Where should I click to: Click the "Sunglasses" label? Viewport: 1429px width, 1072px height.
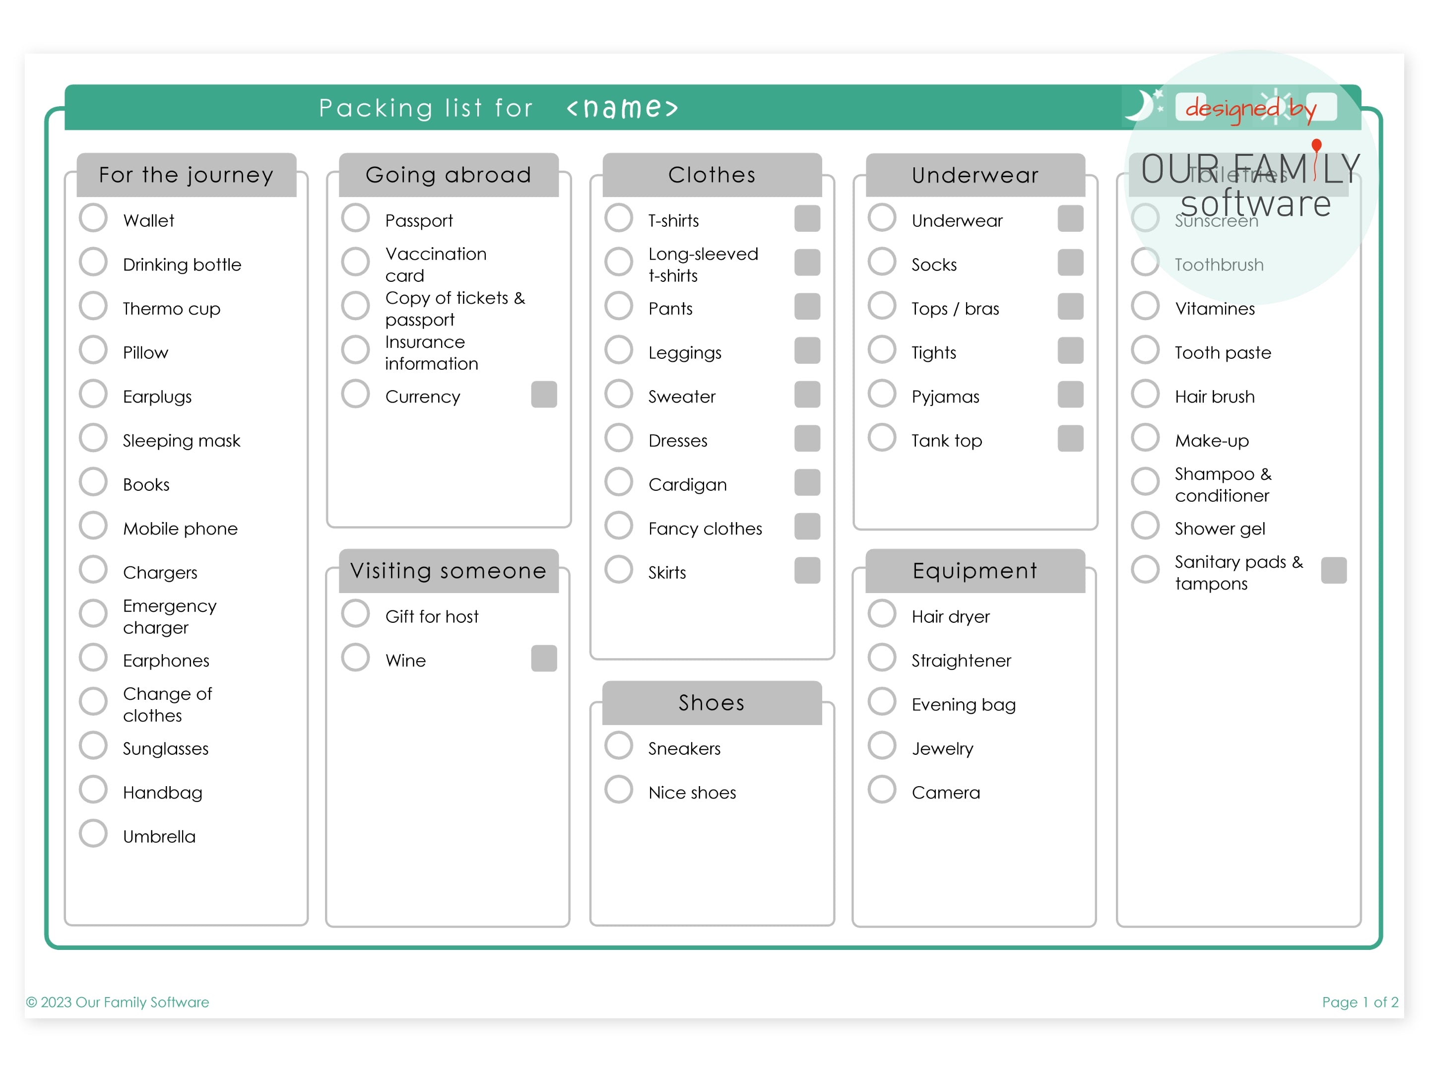pos(166,749)
